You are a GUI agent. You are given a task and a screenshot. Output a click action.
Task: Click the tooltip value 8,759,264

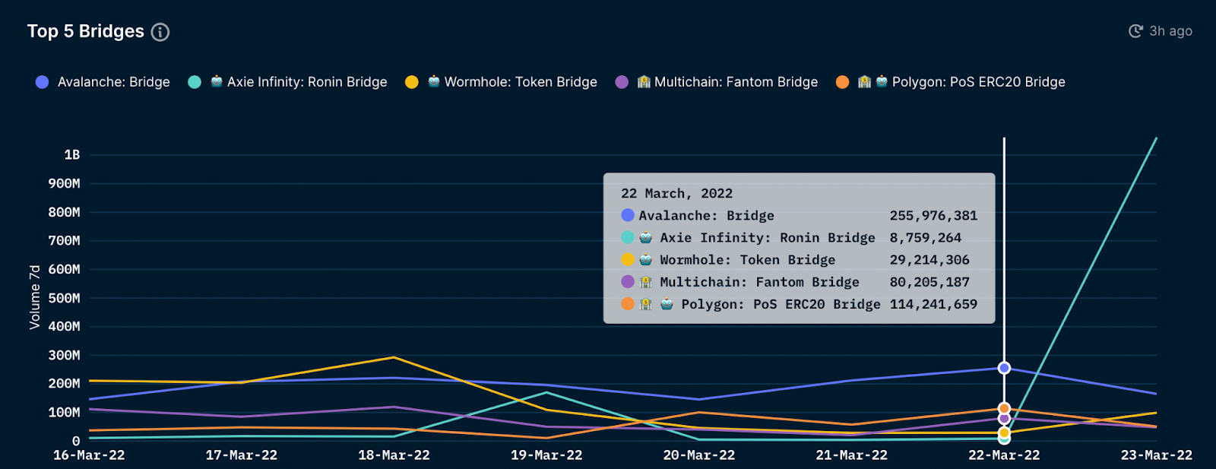pos(926,238)
